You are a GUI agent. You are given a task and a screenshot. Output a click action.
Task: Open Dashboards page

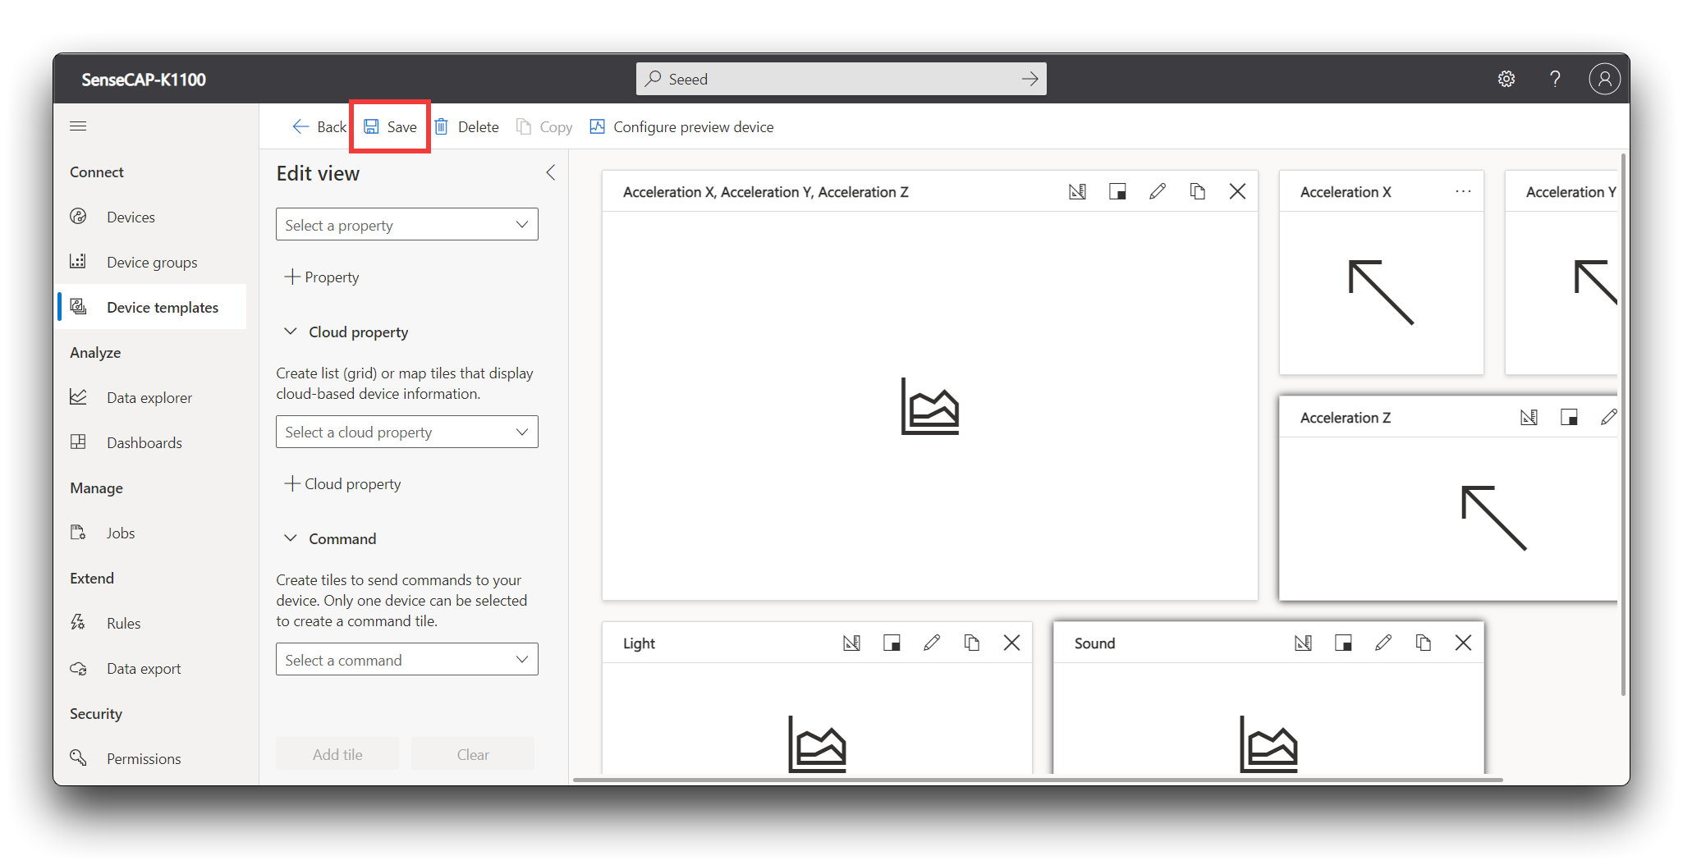tap(152, 442)
